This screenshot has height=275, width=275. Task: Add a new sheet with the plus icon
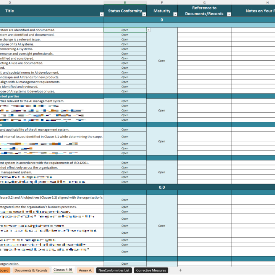pos(180,270)
